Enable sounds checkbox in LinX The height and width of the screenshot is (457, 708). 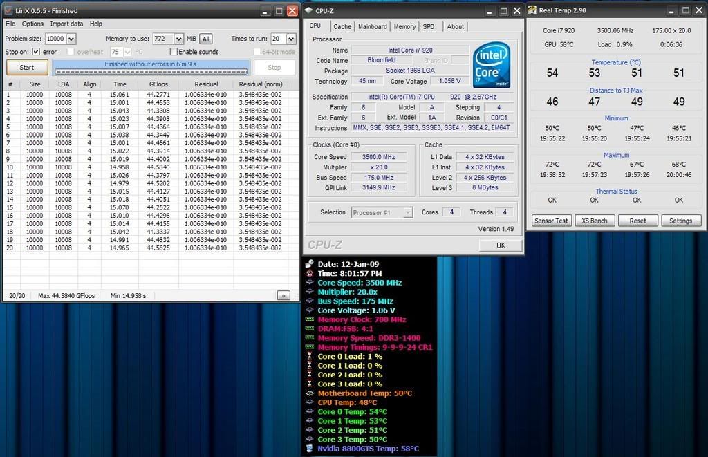pyautogui.click(x=174, y=52)
